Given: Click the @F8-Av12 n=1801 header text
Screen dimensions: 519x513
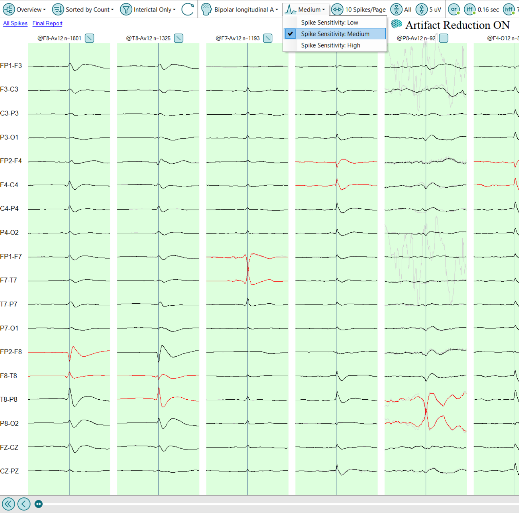Looking at the screenshot, I should [59, 38].
